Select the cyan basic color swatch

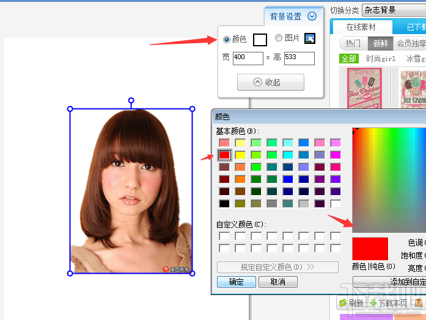pos(288,155)
